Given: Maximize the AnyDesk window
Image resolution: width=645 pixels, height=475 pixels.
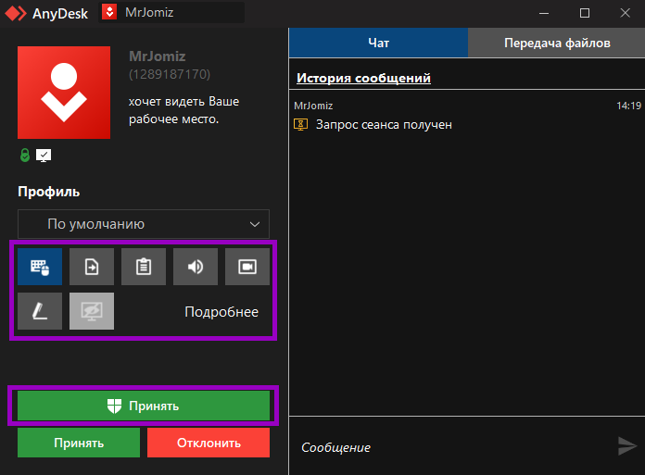Looking at the screenshot, I should (x=585, y=14).
